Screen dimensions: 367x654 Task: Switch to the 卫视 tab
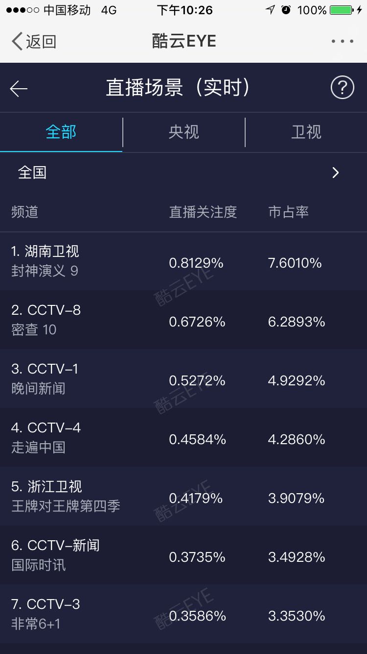coord(306,132)
